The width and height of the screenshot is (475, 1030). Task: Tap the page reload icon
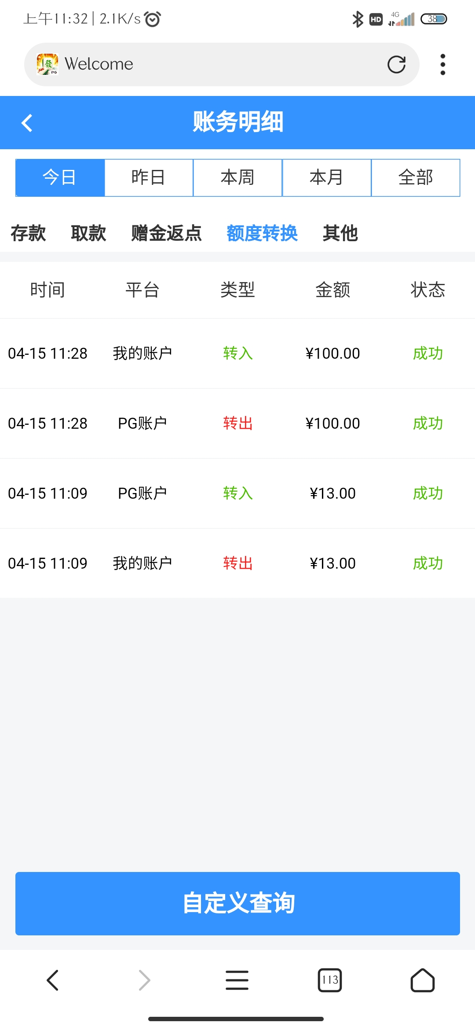(x=396, y=65)
